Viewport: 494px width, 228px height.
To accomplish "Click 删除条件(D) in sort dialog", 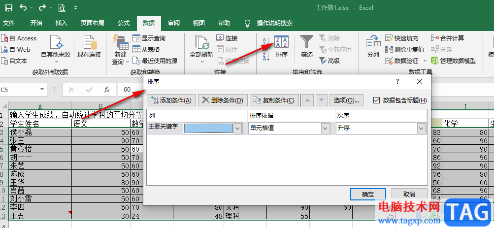I will [x=223, y=100].
